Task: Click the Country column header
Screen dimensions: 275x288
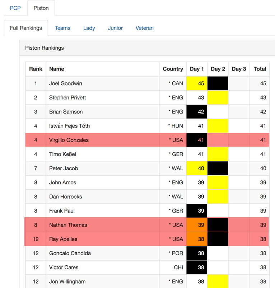Action: [173, 69]
